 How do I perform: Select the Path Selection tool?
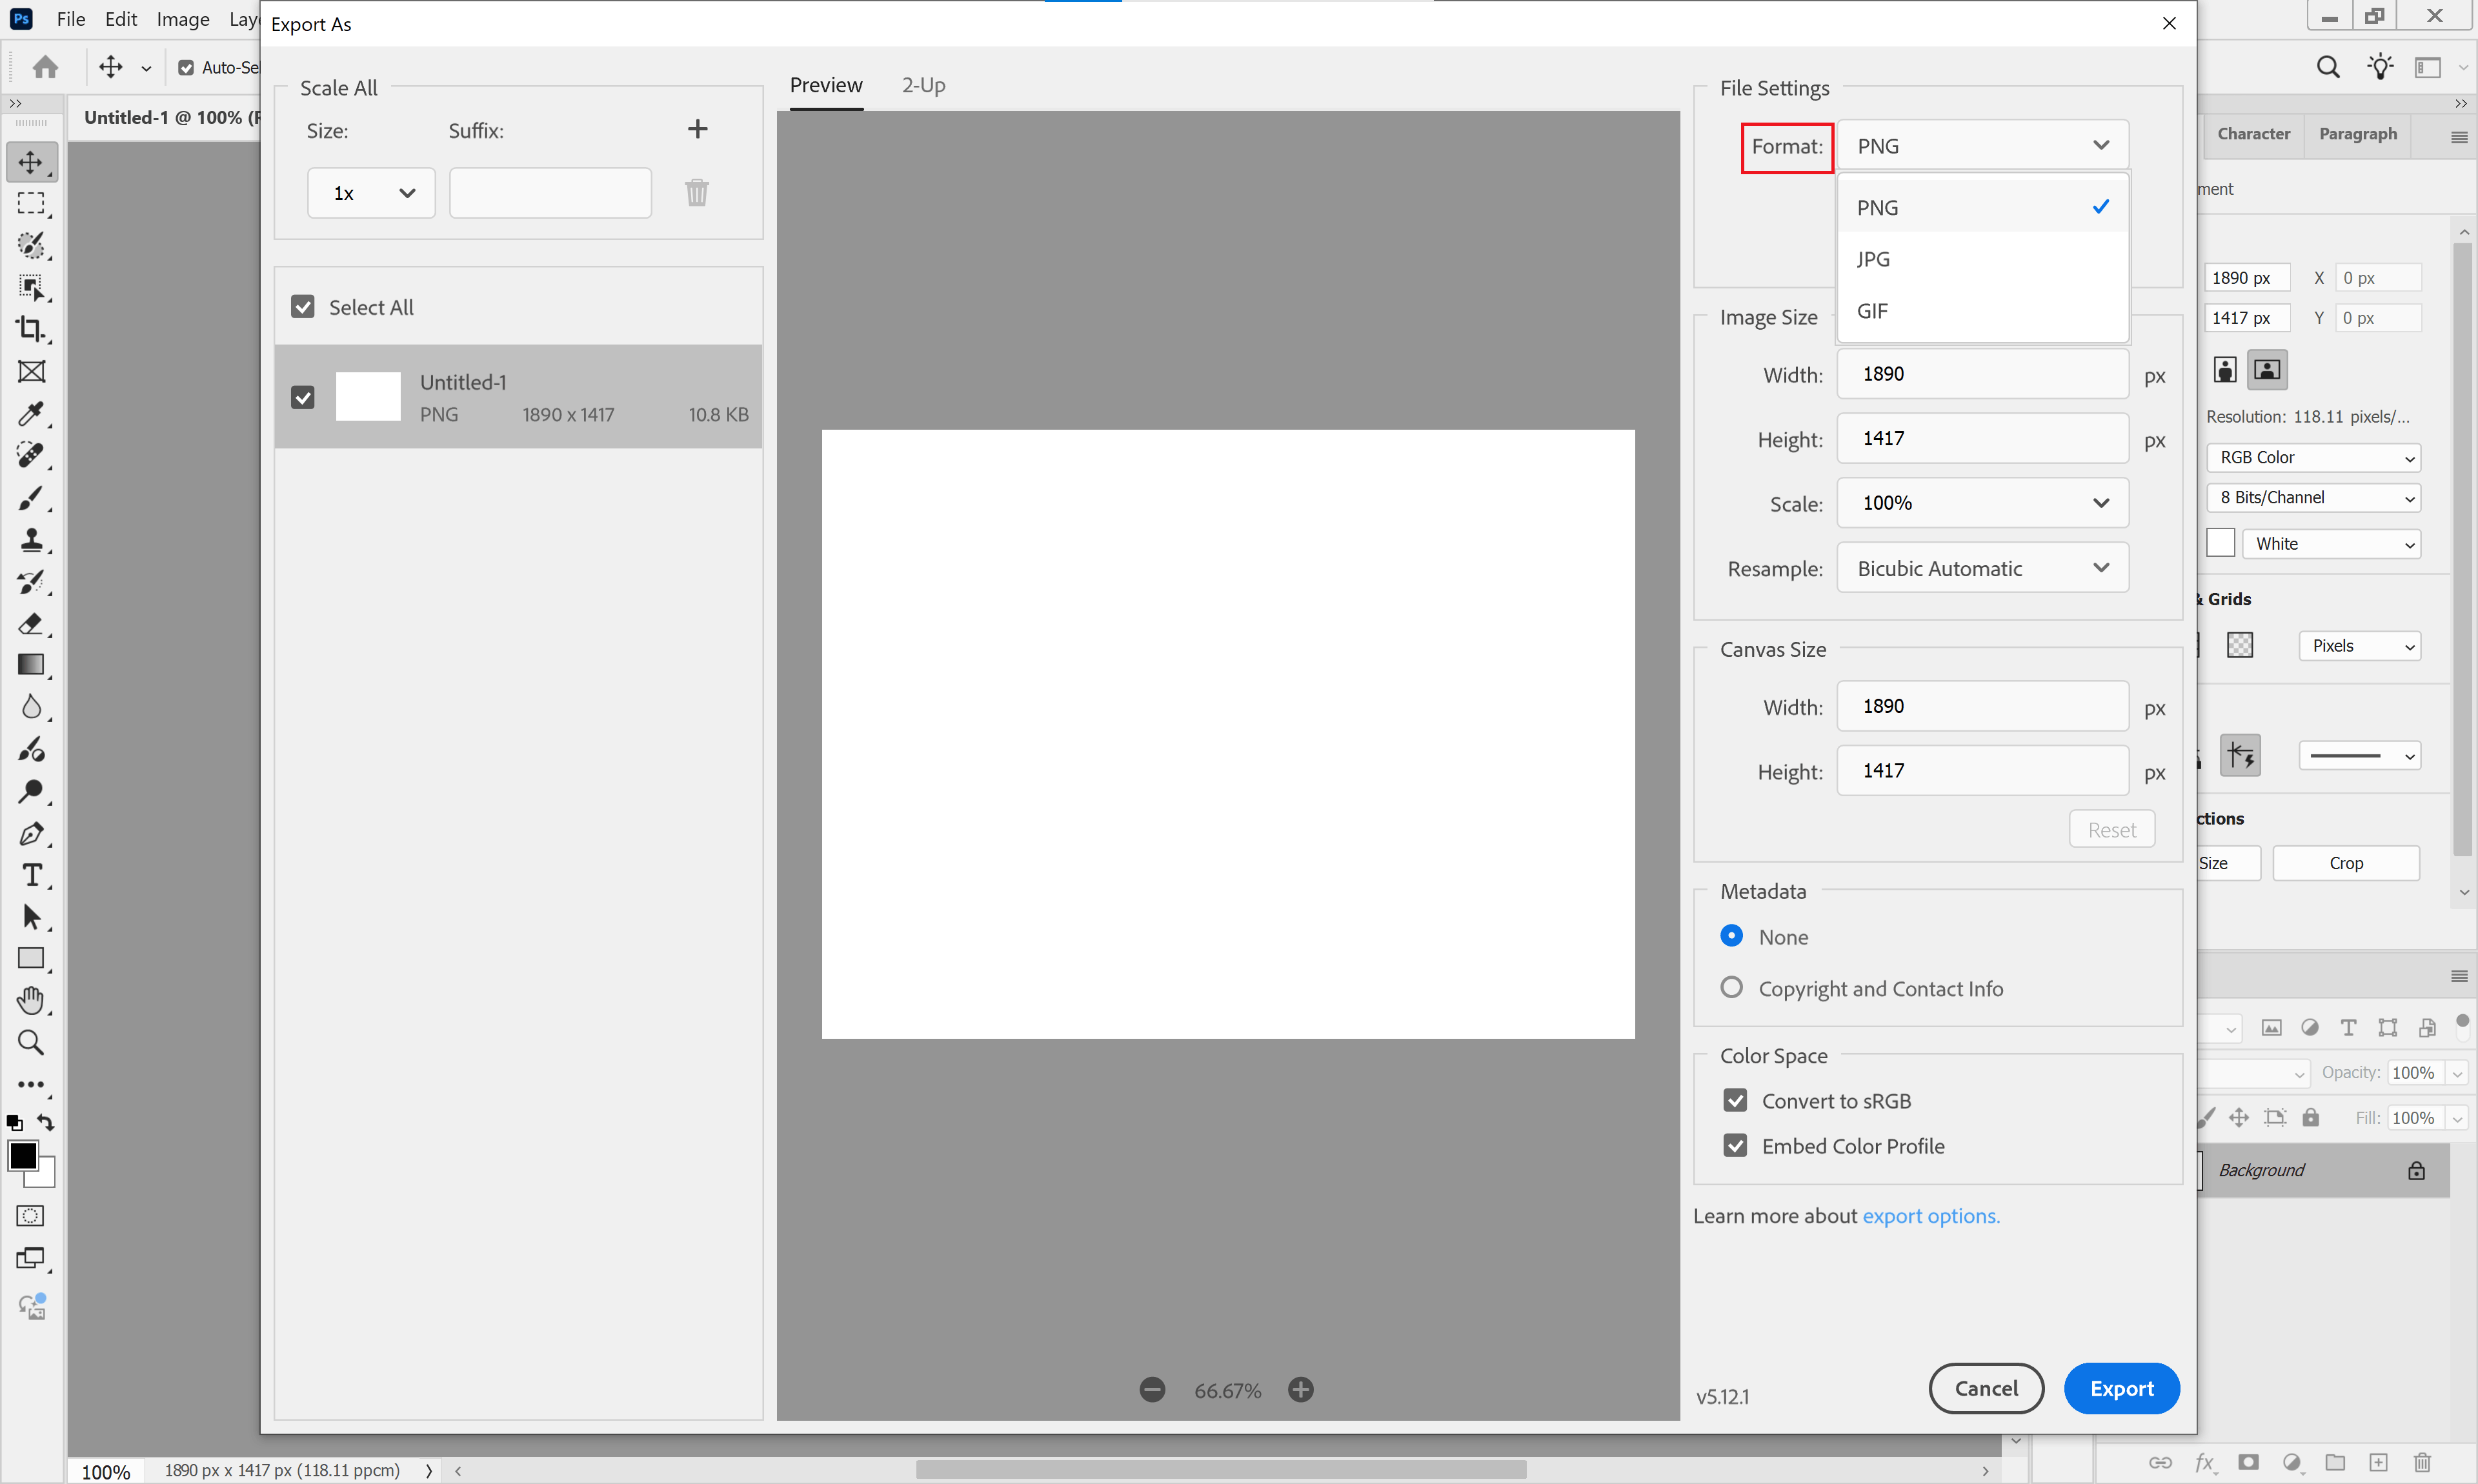pyautogui.click(x=31, y=917)
